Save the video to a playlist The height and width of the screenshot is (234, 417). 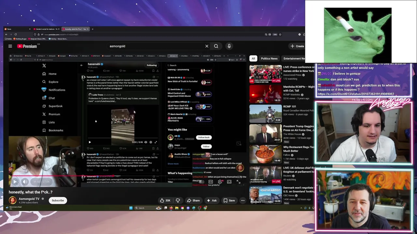click(229, 201)
